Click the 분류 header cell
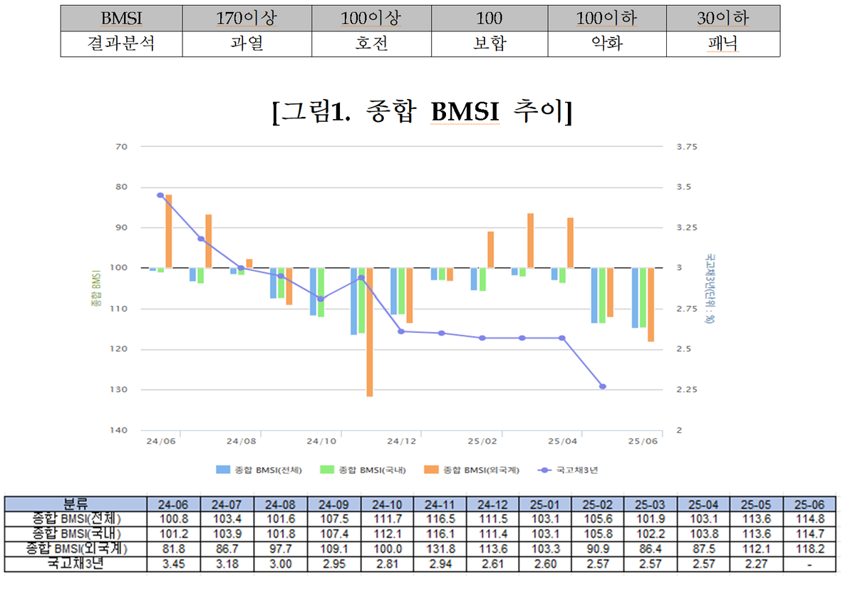 pyautogui.click(x=76, y=503)
